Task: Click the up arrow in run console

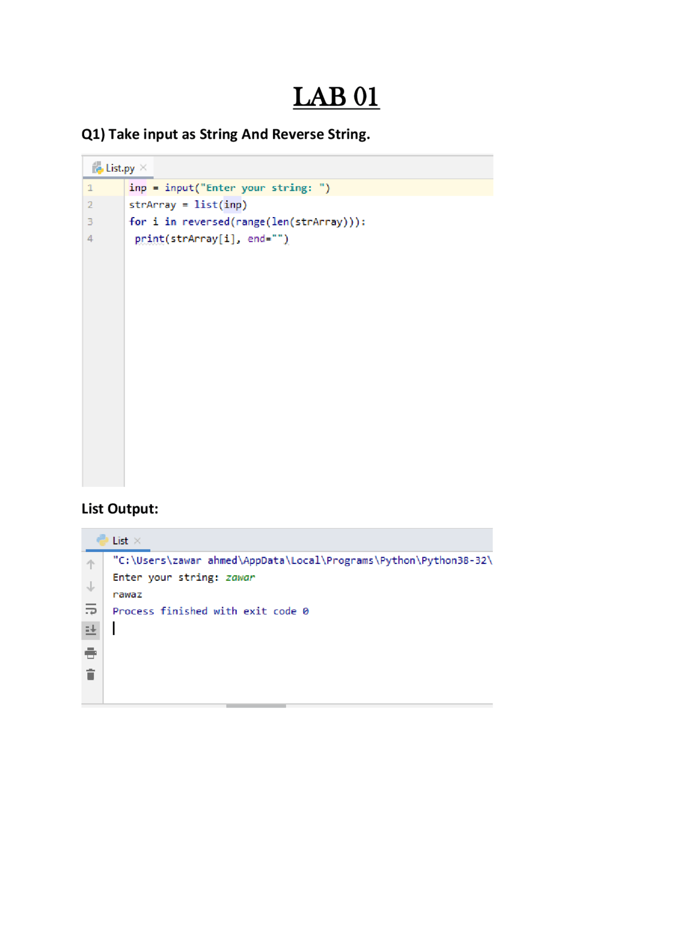Action: click(91, 565)
